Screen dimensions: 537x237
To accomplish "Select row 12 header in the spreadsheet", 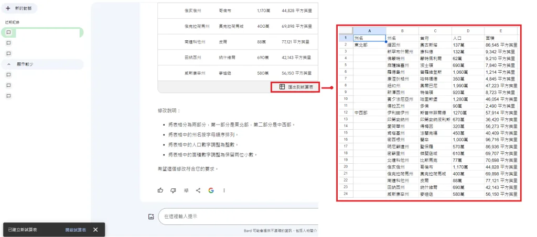I will 346,112.
